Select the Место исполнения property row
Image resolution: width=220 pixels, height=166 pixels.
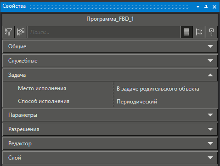(x=110, y=88)
